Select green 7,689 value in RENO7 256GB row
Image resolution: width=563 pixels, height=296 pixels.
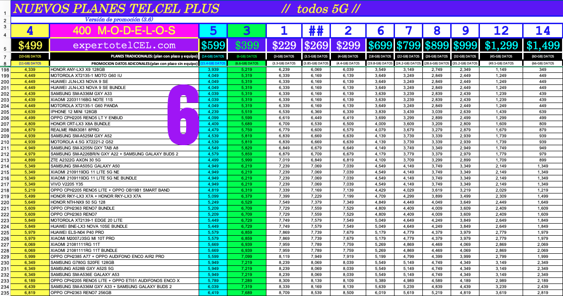pos(246,293)
